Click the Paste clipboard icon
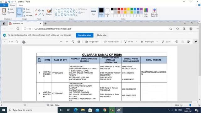Image resolution: width=201 pixels, height=113 pixels. click(x=4, y=10)
